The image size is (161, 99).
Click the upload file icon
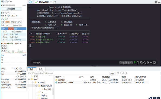tap(126, 73)
